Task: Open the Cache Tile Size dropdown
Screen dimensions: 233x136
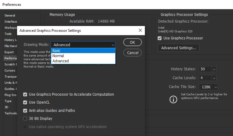Action: (215, 87)
